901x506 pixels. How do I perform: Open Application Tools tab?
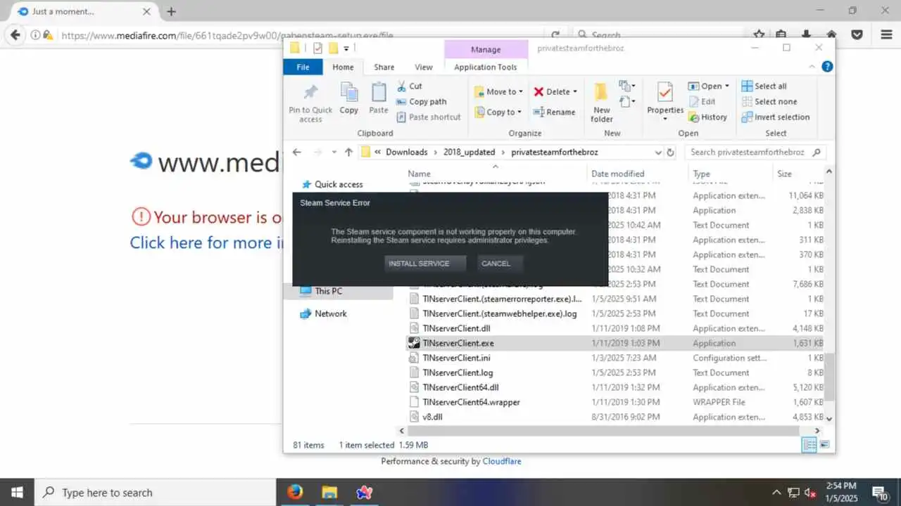click(486, 67)
